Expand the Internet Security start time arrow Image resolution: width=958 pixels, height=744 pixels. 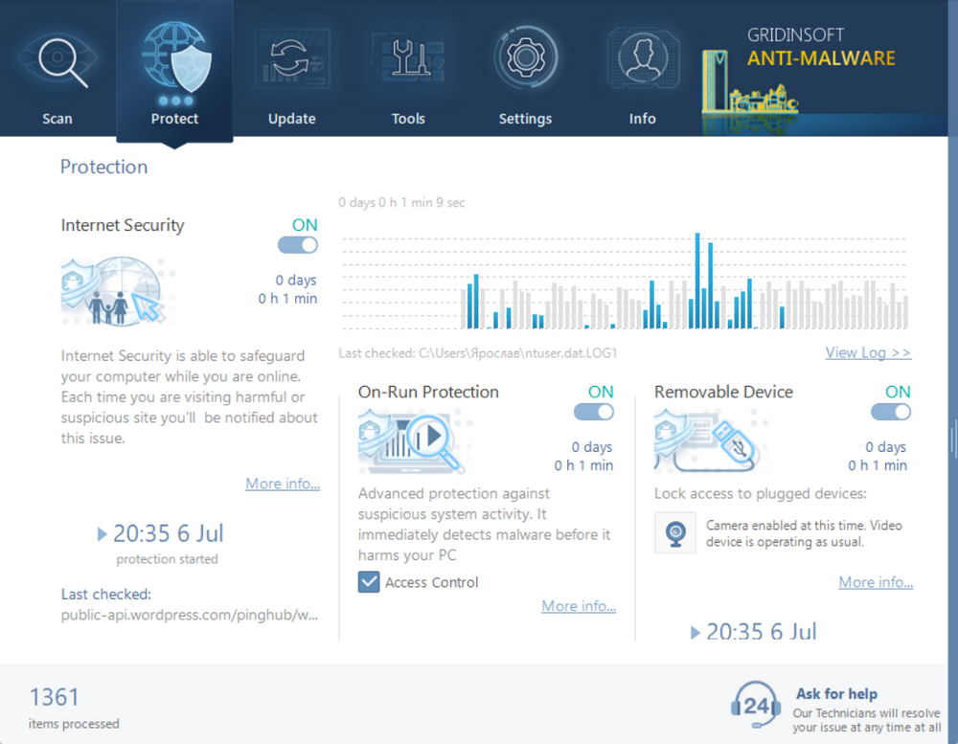tap(103, 534)
